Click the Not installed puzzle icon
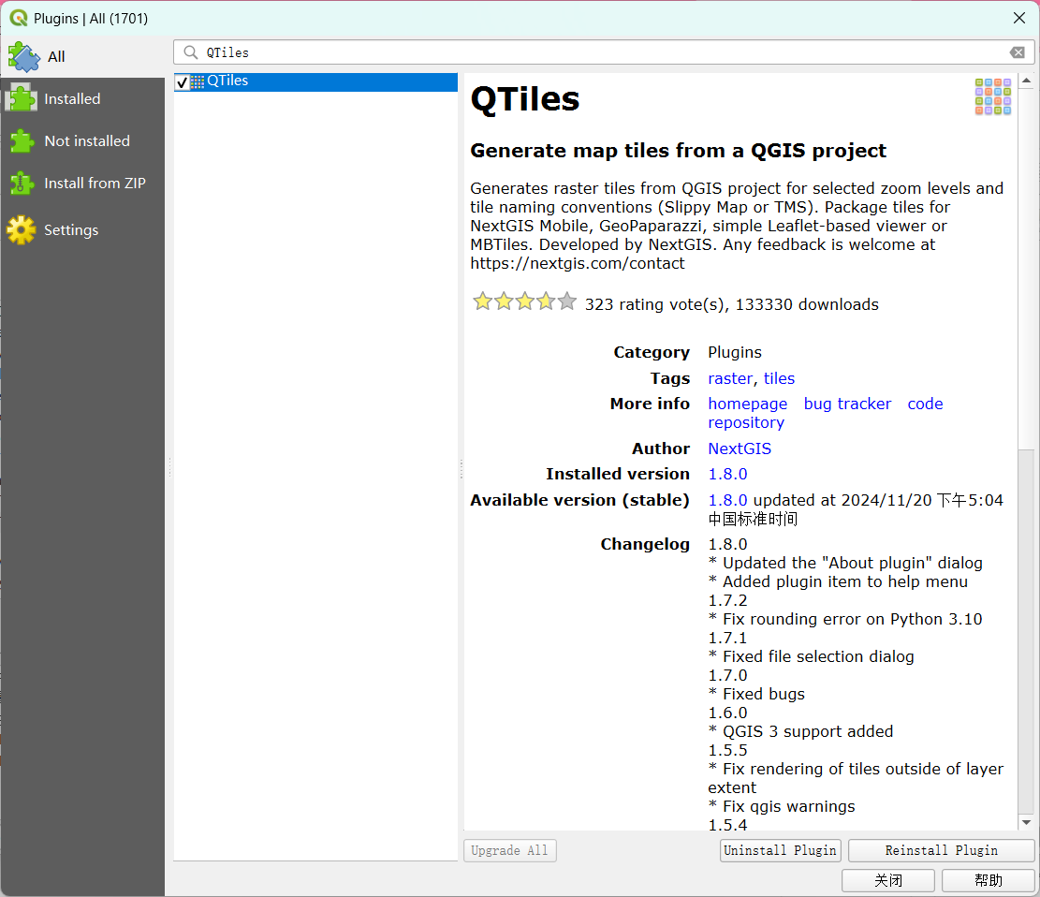 [x=22, y=141]
